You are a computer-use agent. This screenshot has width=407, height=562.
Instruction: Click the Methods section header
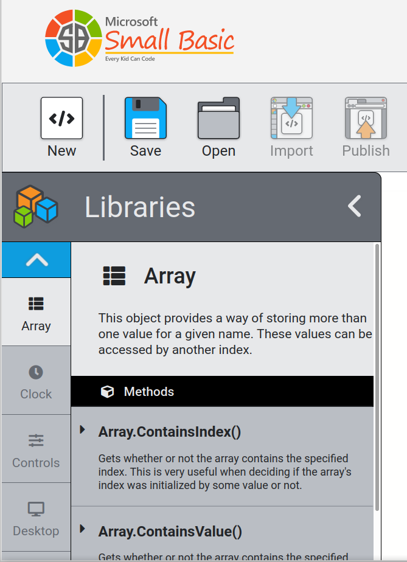222,392
